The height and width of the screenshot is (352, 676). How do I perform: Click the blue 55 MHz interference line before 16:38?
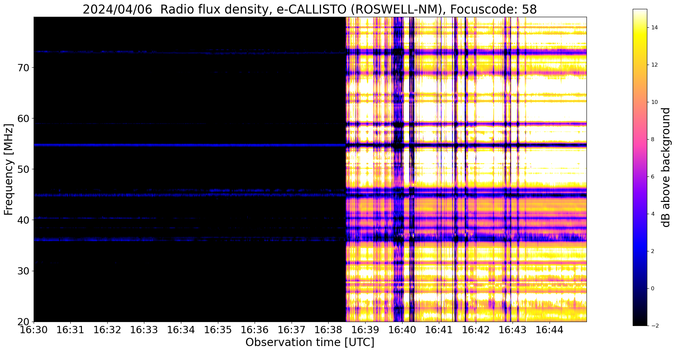190,145
